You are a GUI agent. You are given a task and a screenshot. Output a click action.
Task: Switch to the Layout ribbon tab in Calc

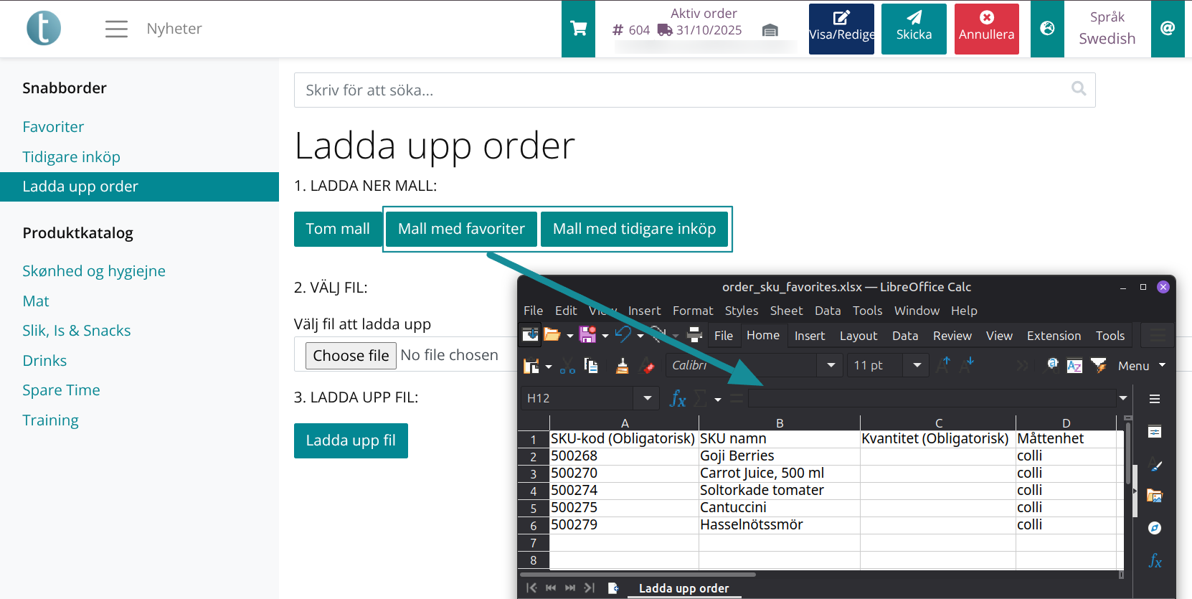pyautogui.click(x=858, y=336)
